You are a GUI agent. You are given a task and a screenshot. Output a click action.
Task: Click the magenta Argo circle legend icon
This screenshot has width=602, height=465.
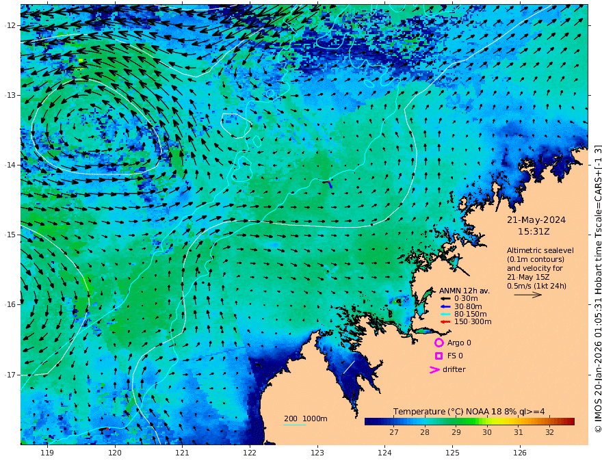pos(439,343)
